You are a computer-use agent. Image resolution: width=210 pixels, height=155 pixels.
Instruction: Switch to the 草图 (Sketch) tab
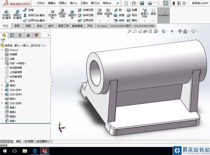click(17, 26)
